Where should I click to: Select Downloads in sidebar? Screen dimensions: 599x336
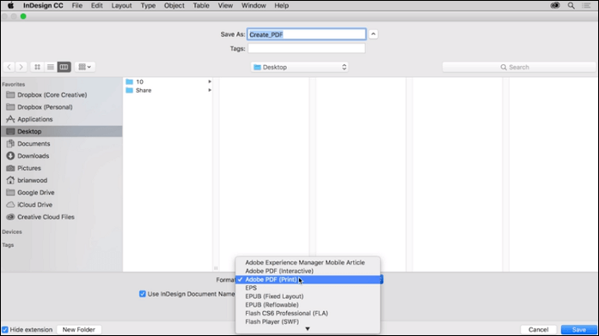[62, 156]
